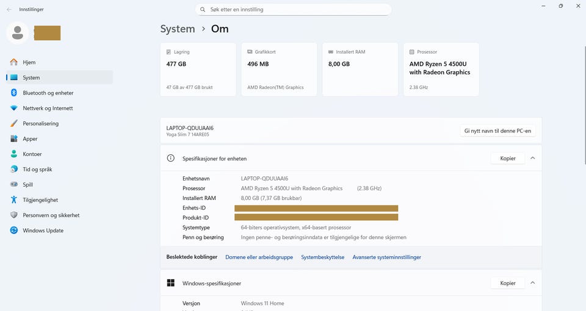Open Bluetooth og enheter icon
This screenshot has width=586, height=311.
14,93
